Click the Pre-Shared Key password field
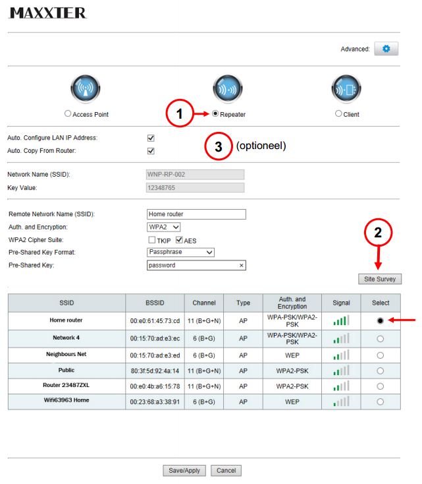Viewport: 422px width, 484px height. pyautogui.click(x=196, y=266)
